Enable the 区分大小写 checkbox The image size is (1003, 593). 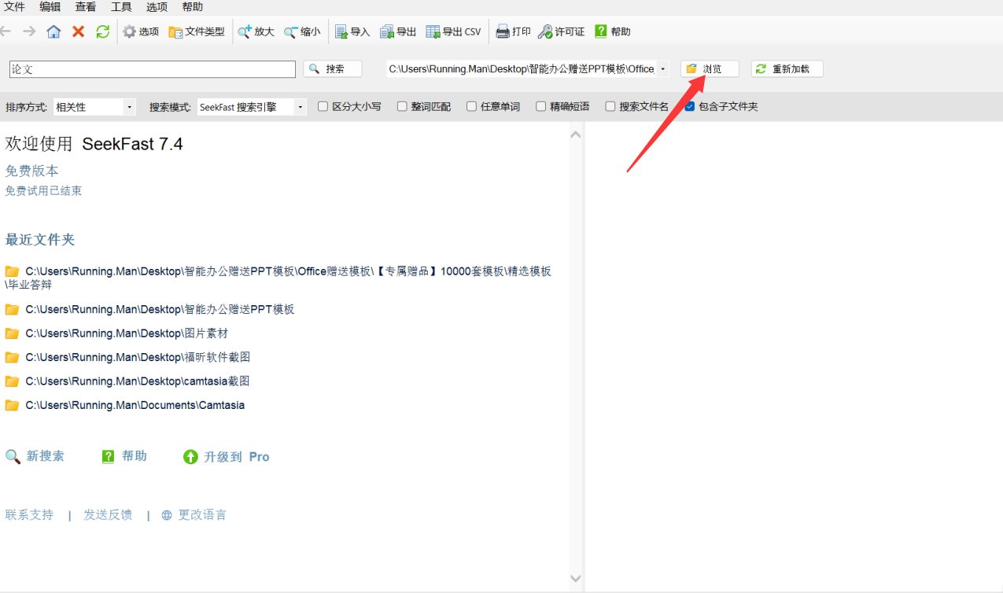click(x=323, y=106)
